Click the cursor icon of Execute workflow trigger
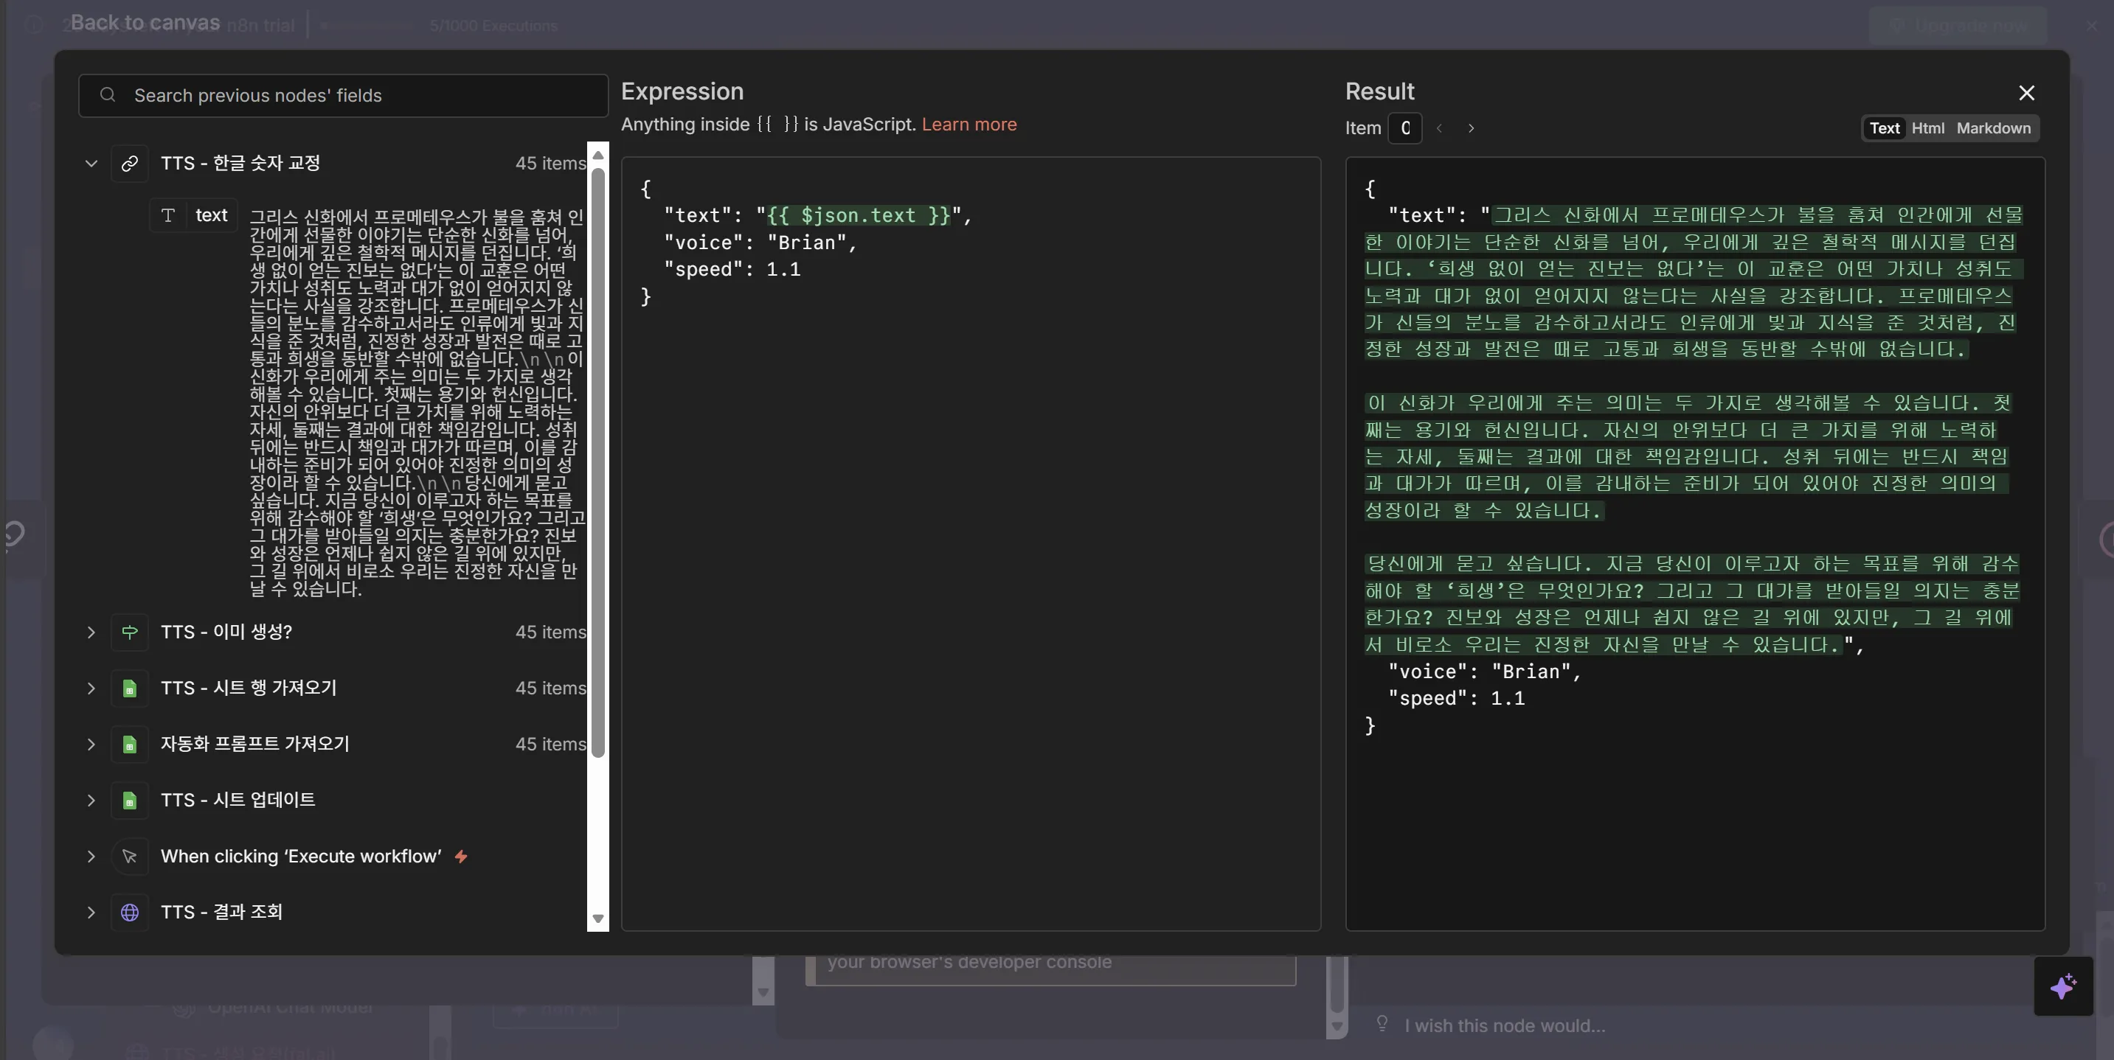 point(130,856)
